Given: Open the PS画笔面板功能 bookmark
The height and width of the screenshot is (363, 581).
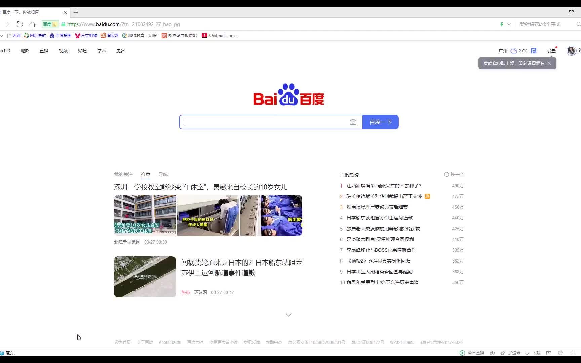Looking at the screenshot, I should [179, 36].
